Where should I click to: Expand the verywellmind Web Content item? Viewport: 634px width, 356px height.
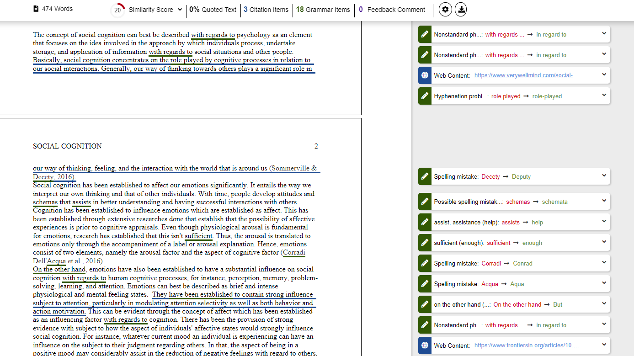click(x=604, y=74)
